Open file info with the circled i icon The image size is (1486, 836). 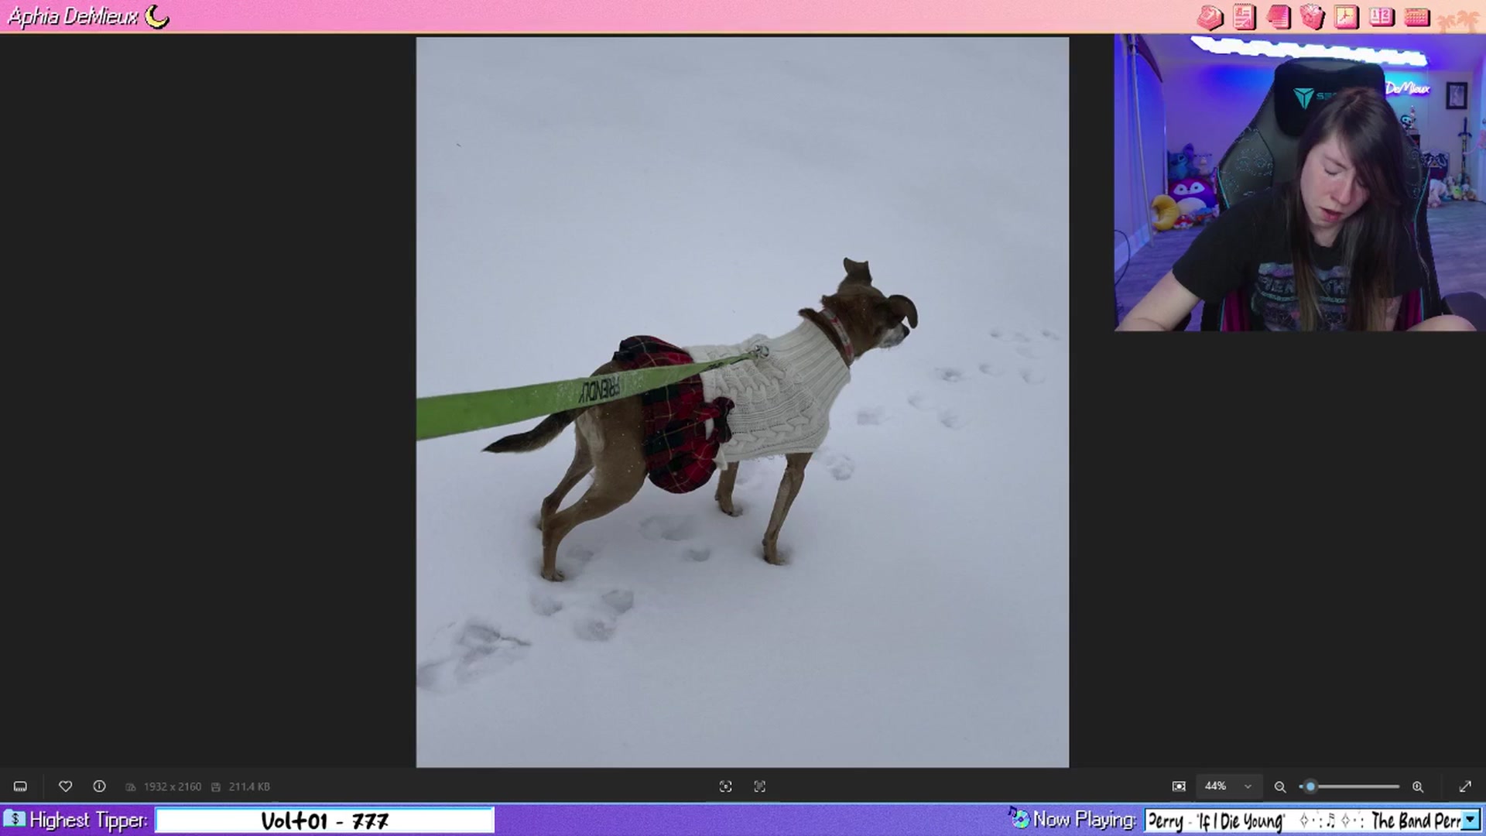pyautogui.click(x=99, y=786)
